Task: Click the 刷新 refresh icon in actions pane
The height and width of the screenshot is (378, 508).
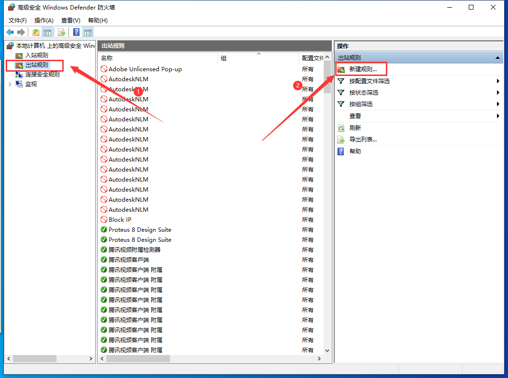Action: point(341,128)
